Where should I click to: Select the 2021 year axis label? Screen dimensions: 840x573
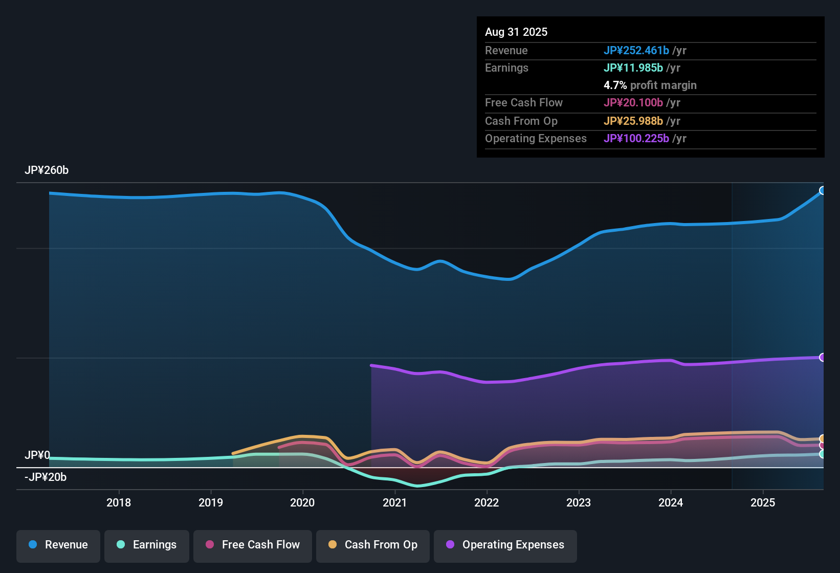(394, 502)
